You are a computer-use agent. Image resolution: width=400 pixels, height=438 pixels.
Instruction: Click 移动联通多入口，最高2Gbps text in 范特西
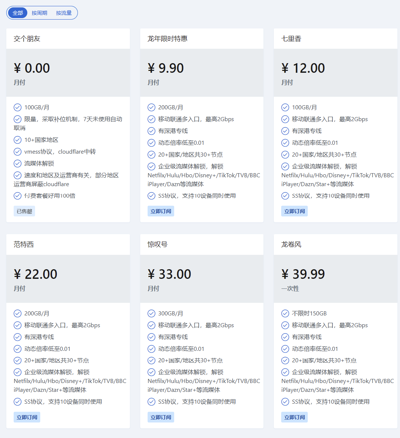(x=62, y=325)
